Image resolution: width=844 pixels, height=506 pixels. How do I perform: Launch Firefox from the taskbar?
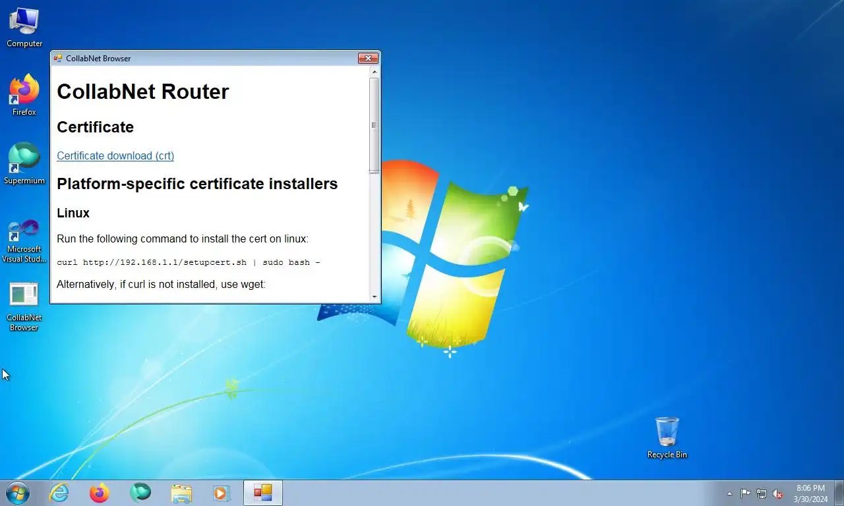[100, 493]
